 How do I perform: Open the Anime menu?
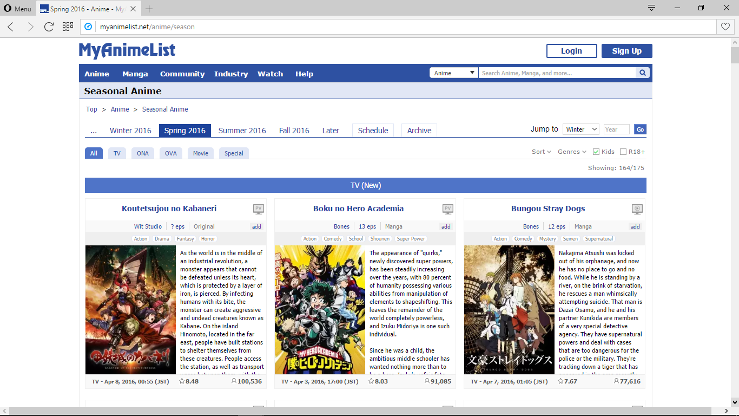[97, 74]
